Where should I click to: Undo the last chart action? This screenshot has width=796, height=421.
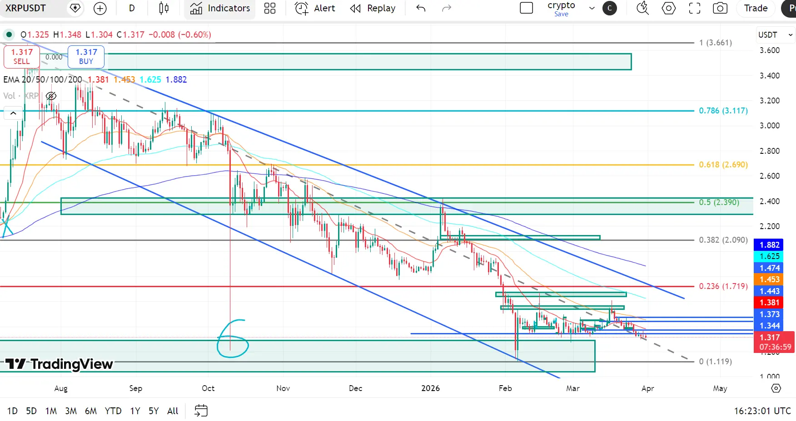coord(421,8)
